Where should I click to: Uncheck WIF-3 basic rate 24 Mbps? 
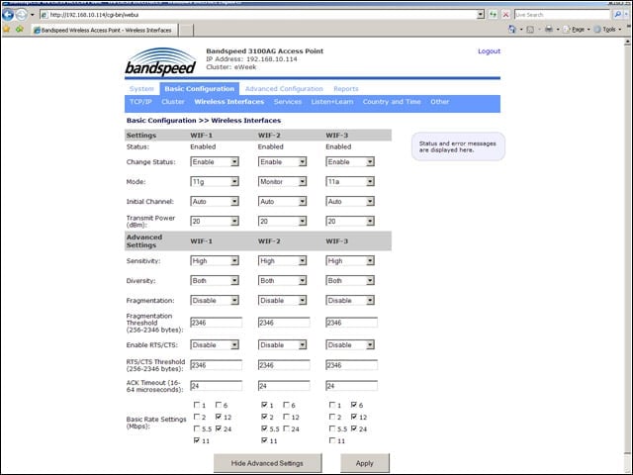(x=354, y=428)
